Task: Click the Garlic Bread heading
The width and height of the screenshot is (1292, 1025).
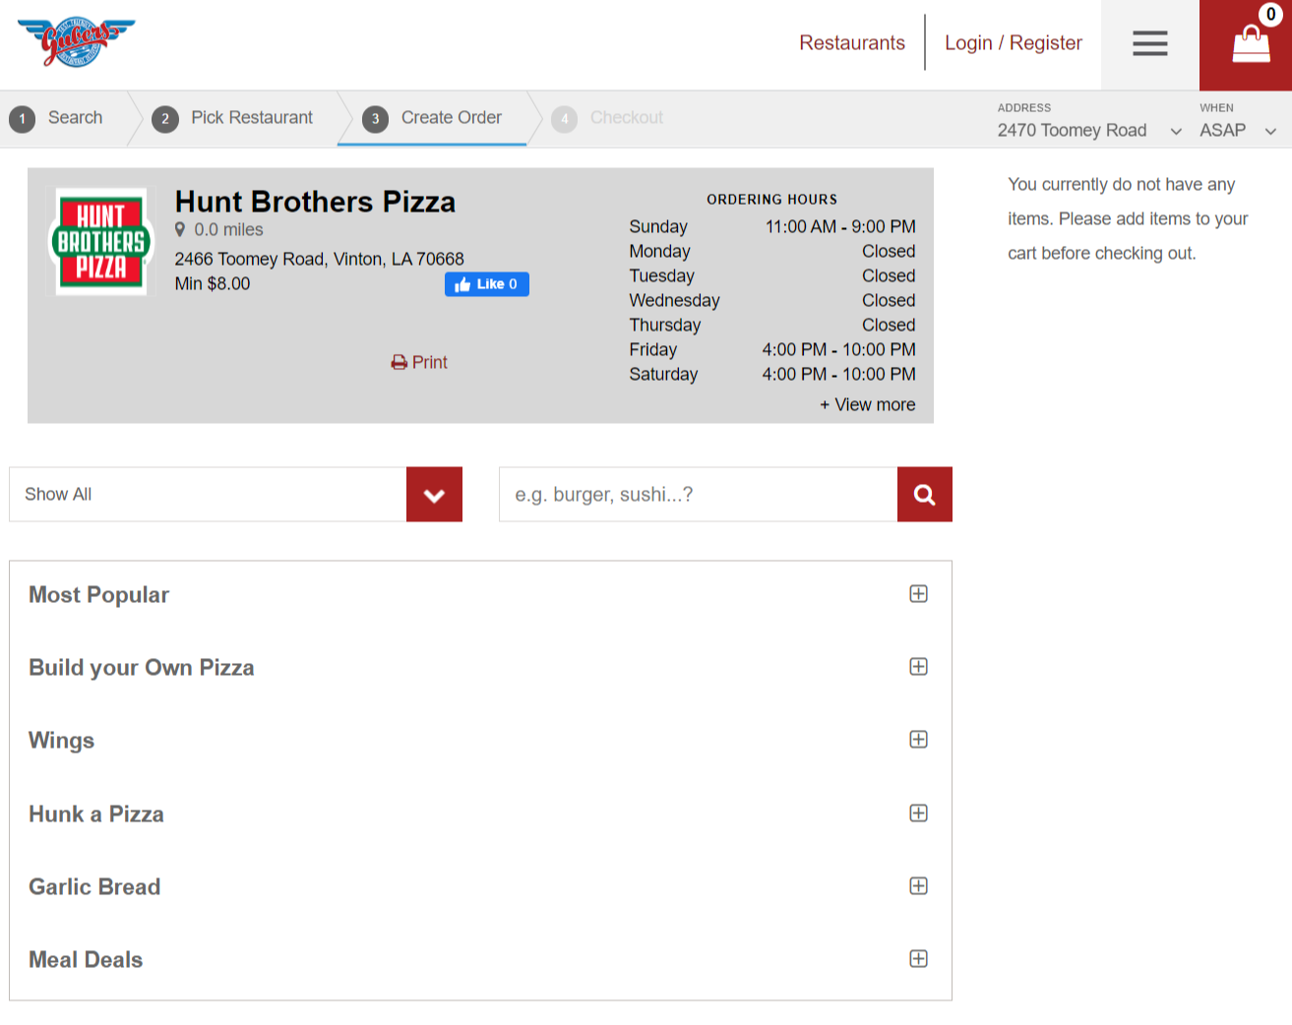Action: (x=94, y=887)
